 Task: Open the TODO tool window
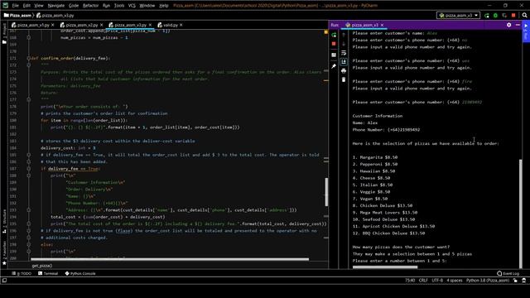point(22,273)
